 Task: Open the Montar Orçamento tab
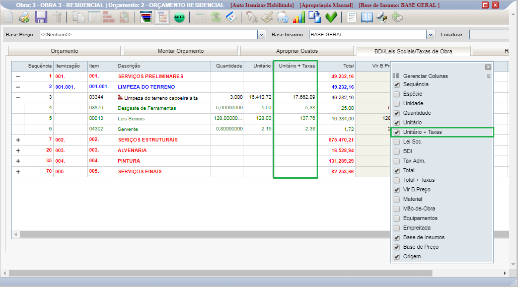181,51
